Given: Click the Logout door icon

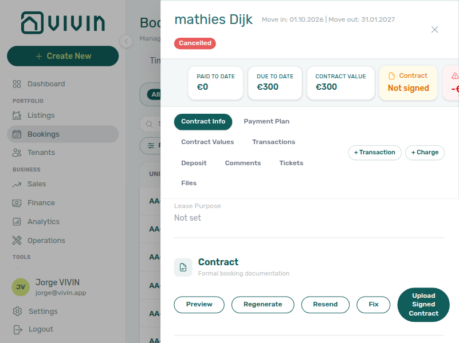Looking at the screenshot, I should click(18, 330).
